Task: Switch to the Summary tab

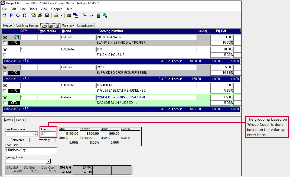Action: coord(68,25)
